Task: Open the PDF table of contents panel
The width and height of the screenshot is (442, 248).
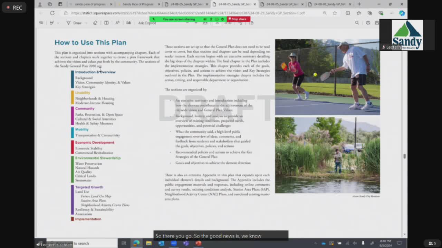Action: [x=41, y=23]
